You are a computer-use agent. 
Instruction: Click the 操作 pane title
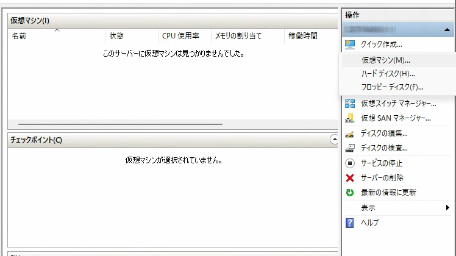point(352,15)
